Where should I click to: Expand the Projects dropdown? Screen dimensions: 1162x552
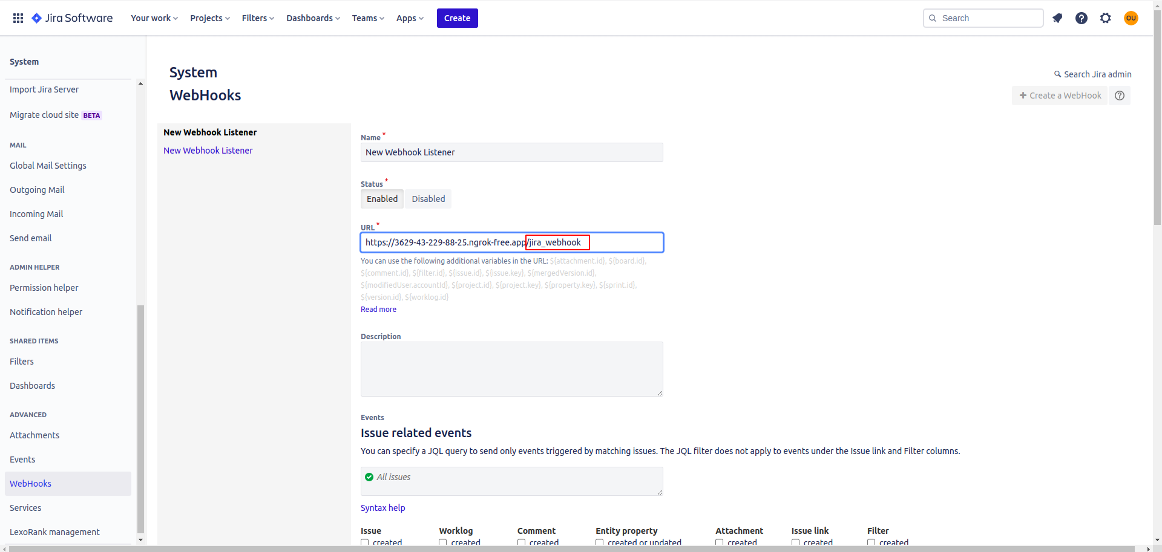coord(210,18)
